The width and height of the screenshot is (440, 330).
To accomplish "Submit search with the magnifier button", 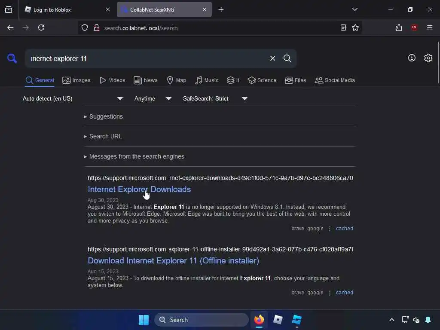I will point(287,58).
